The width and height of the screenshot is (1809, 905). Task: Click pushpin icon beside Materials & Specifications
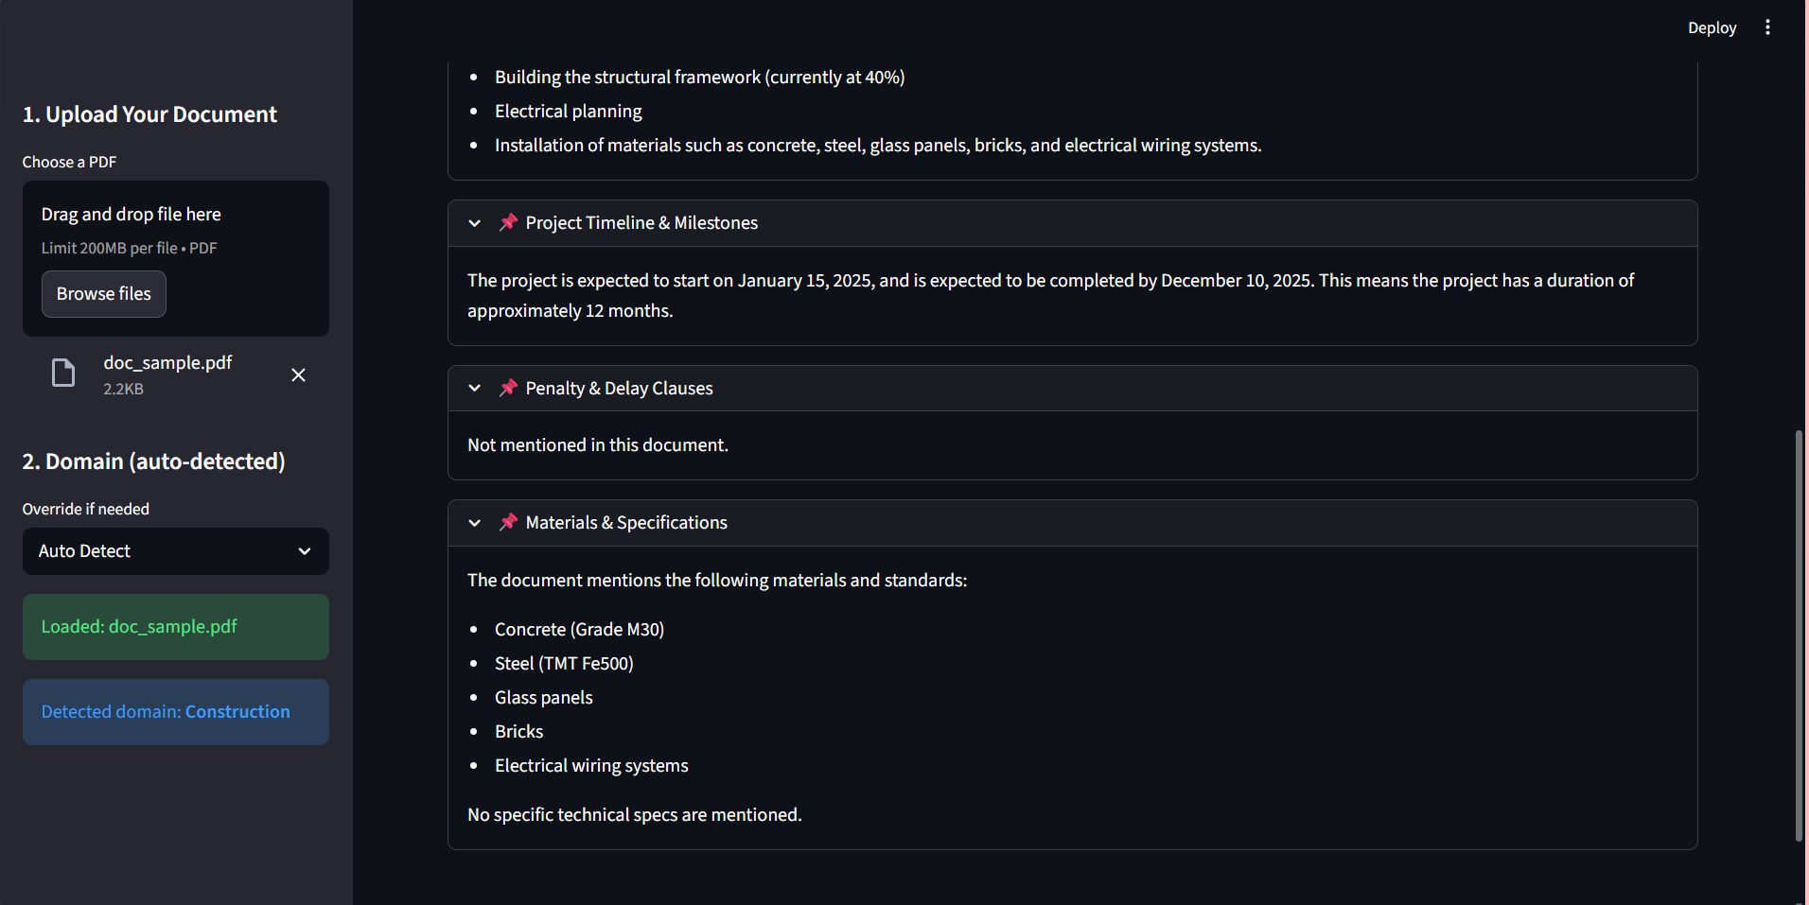click(x=508, y=522)
